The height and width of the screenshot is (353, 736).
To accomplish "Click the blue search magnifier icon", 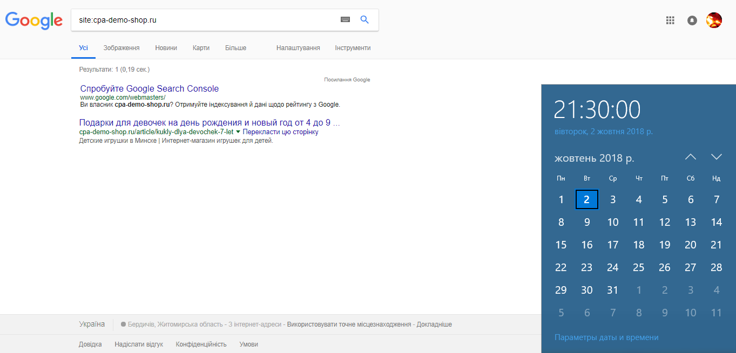I will (364, 20).
